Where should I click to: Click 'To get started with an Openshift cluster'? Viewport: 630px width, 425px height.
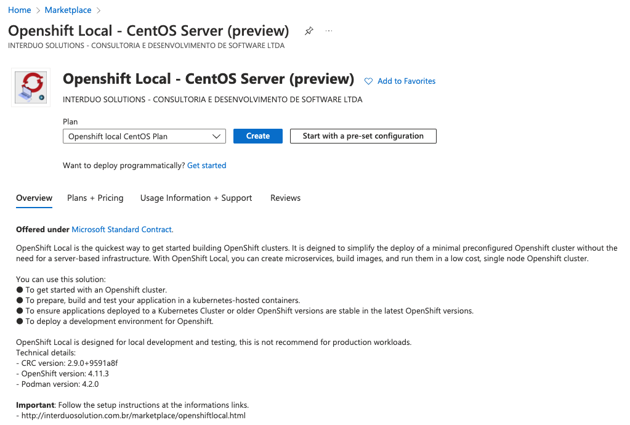96,289
